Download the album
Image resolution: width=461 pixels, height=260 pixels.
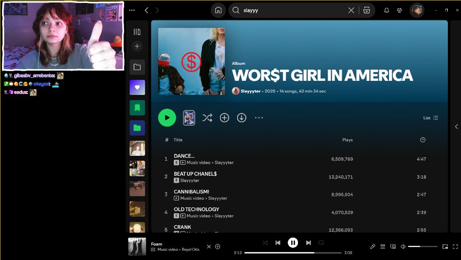[x=241, y=118]
